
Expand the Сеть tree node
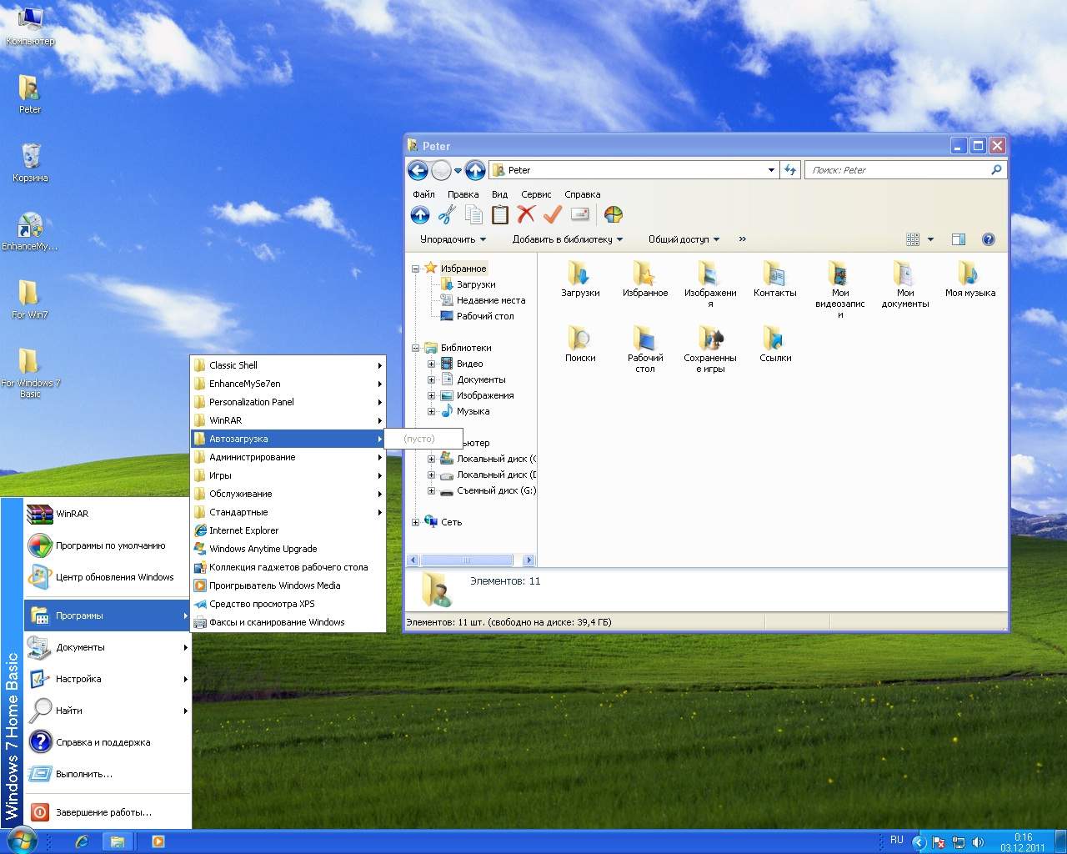[415, 522]
